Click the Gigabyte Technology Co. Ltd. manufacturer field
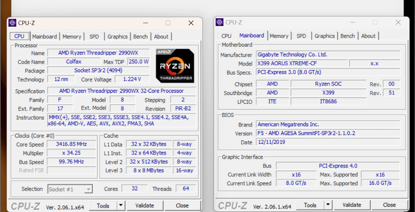Viewport: 415px width, 212px height. [328, 54]
